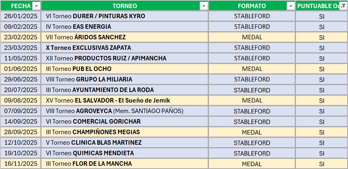The width and height of the screenshot is (348, 169).
Task: Click the PUNTUABLE column active filter icon
Action: [x=343, y=6]
